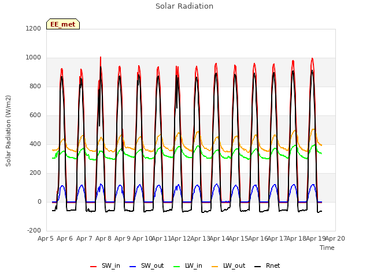Click the 200 y-axis tick label

pos(35,173)
